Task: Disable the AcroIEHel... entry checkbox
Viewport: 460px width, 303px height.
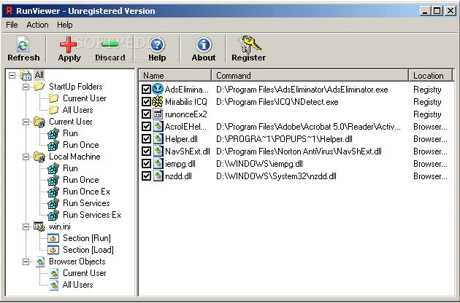Action: pyautogui.click(x=146, y=127)
